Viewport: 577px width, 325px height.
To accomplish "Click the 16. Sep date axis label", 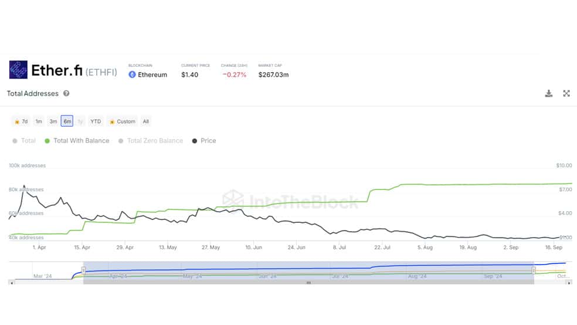I will 554,248.
